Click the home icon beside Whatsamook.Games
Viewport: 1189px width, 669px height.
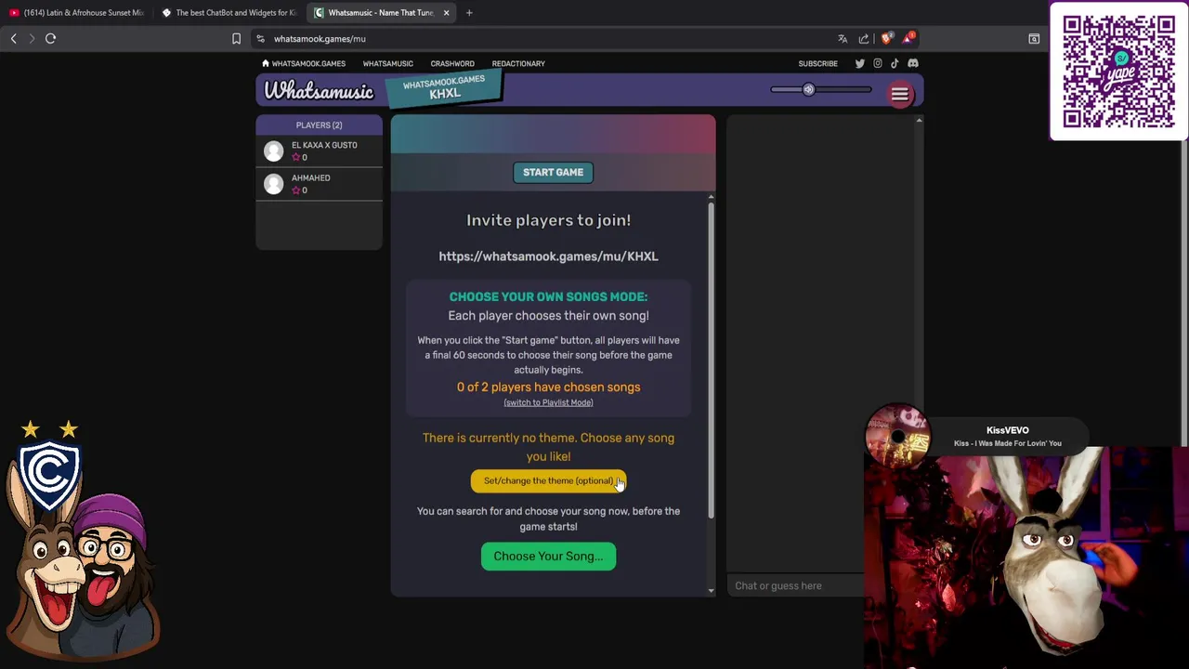point(266,63)
